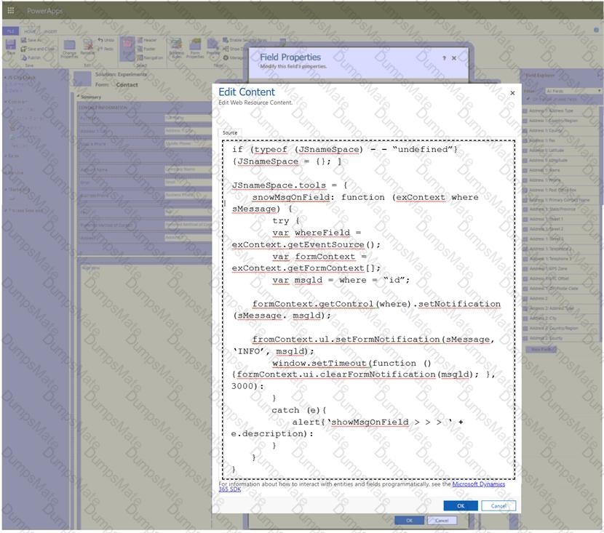This screenshot has width=604, height=533.
Task: Tick the only show unused fields checkbox
Action: (x=527, y=99)
